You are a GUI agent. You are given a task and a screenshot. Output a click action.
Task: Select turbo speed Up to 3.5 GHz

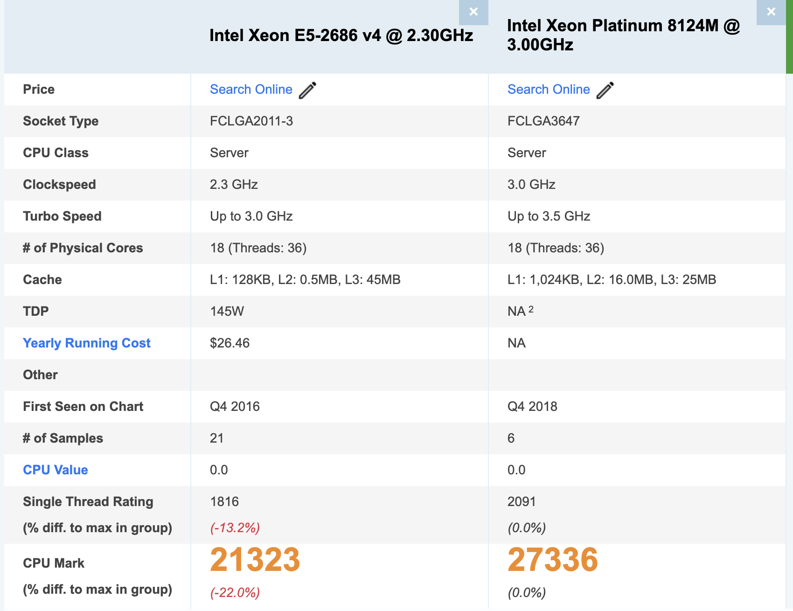[549, 216]
